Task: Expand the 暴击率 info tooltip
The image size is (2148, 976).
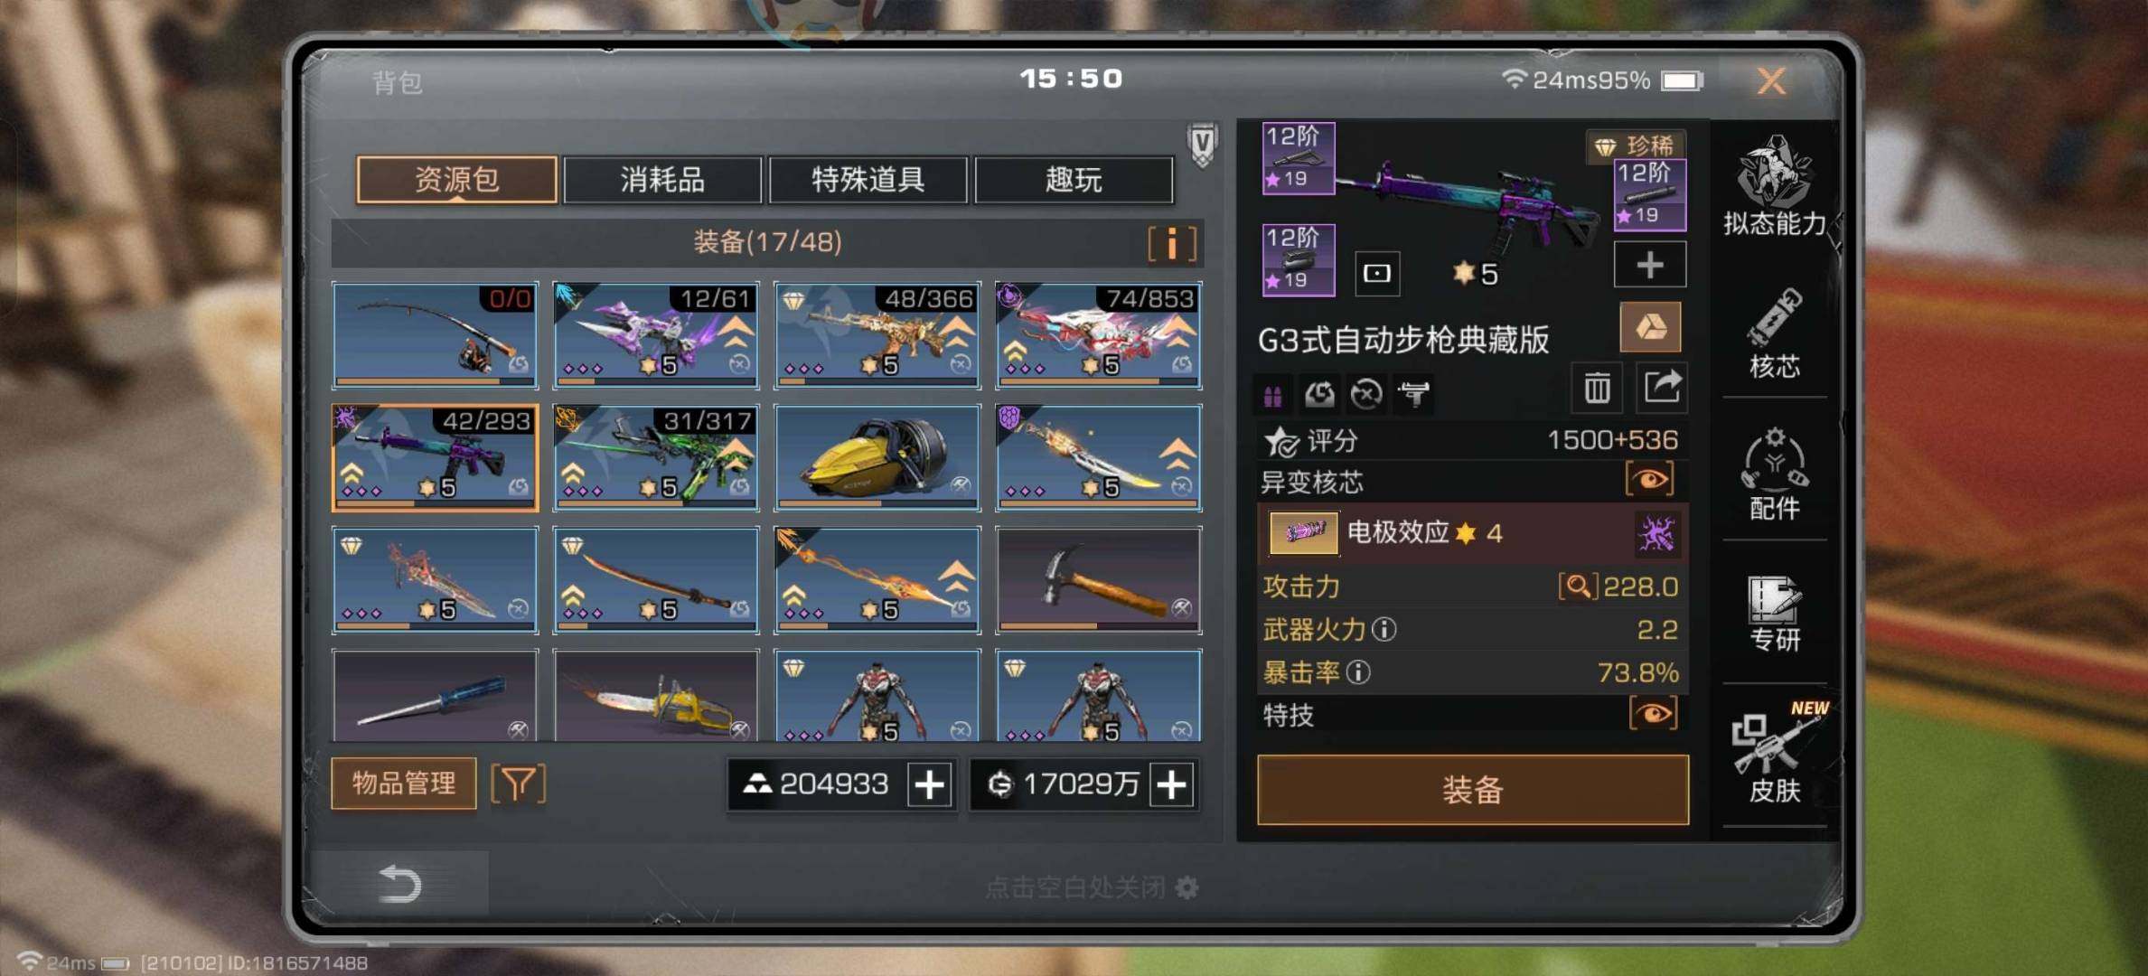Action: [1358, 671]
